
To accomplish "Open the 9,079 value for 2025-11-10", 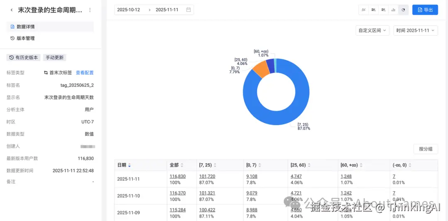I will [x=252, y=193].
